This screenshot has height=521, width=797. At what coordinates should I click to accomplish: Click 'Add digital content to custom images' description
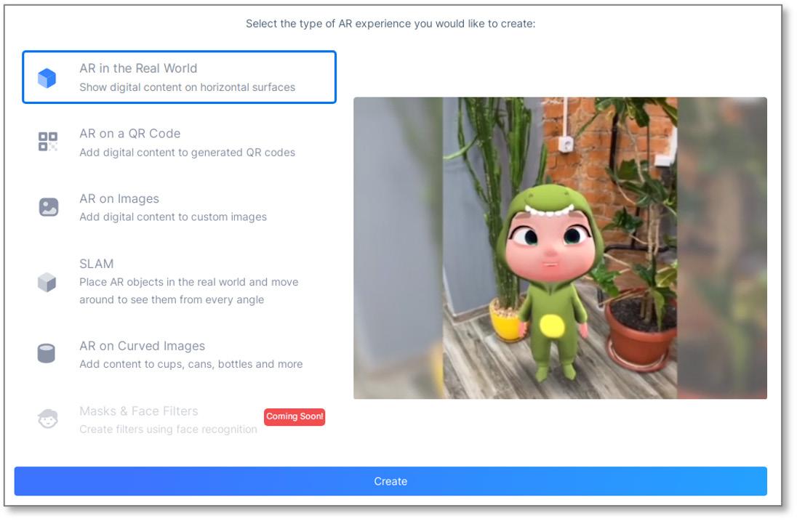[x=173, y=217]
